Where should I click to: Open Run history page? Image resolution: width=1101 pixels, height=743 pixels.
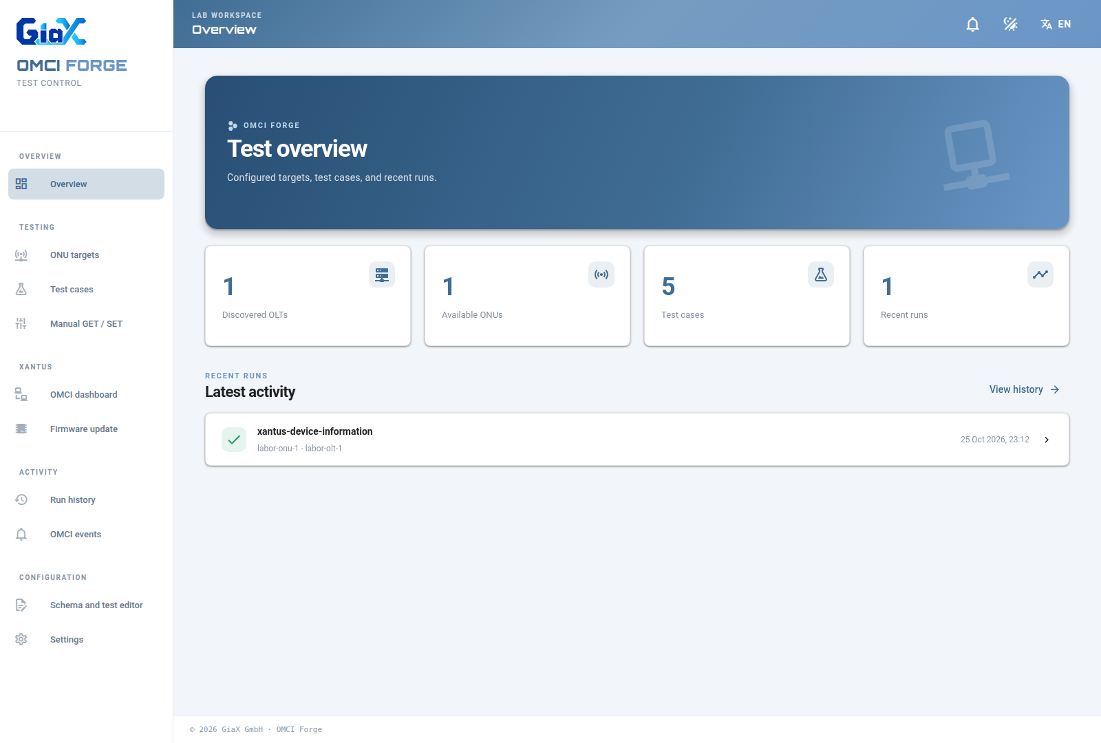[x=86, y=499]
